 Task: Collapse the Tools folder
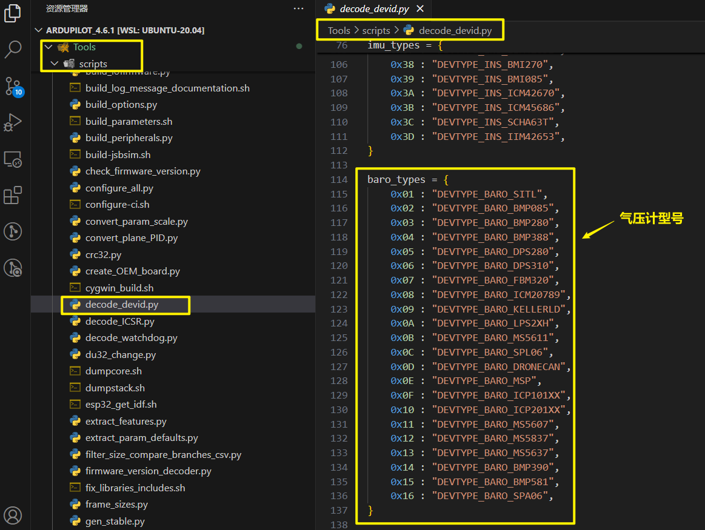(x=48, y=47)
